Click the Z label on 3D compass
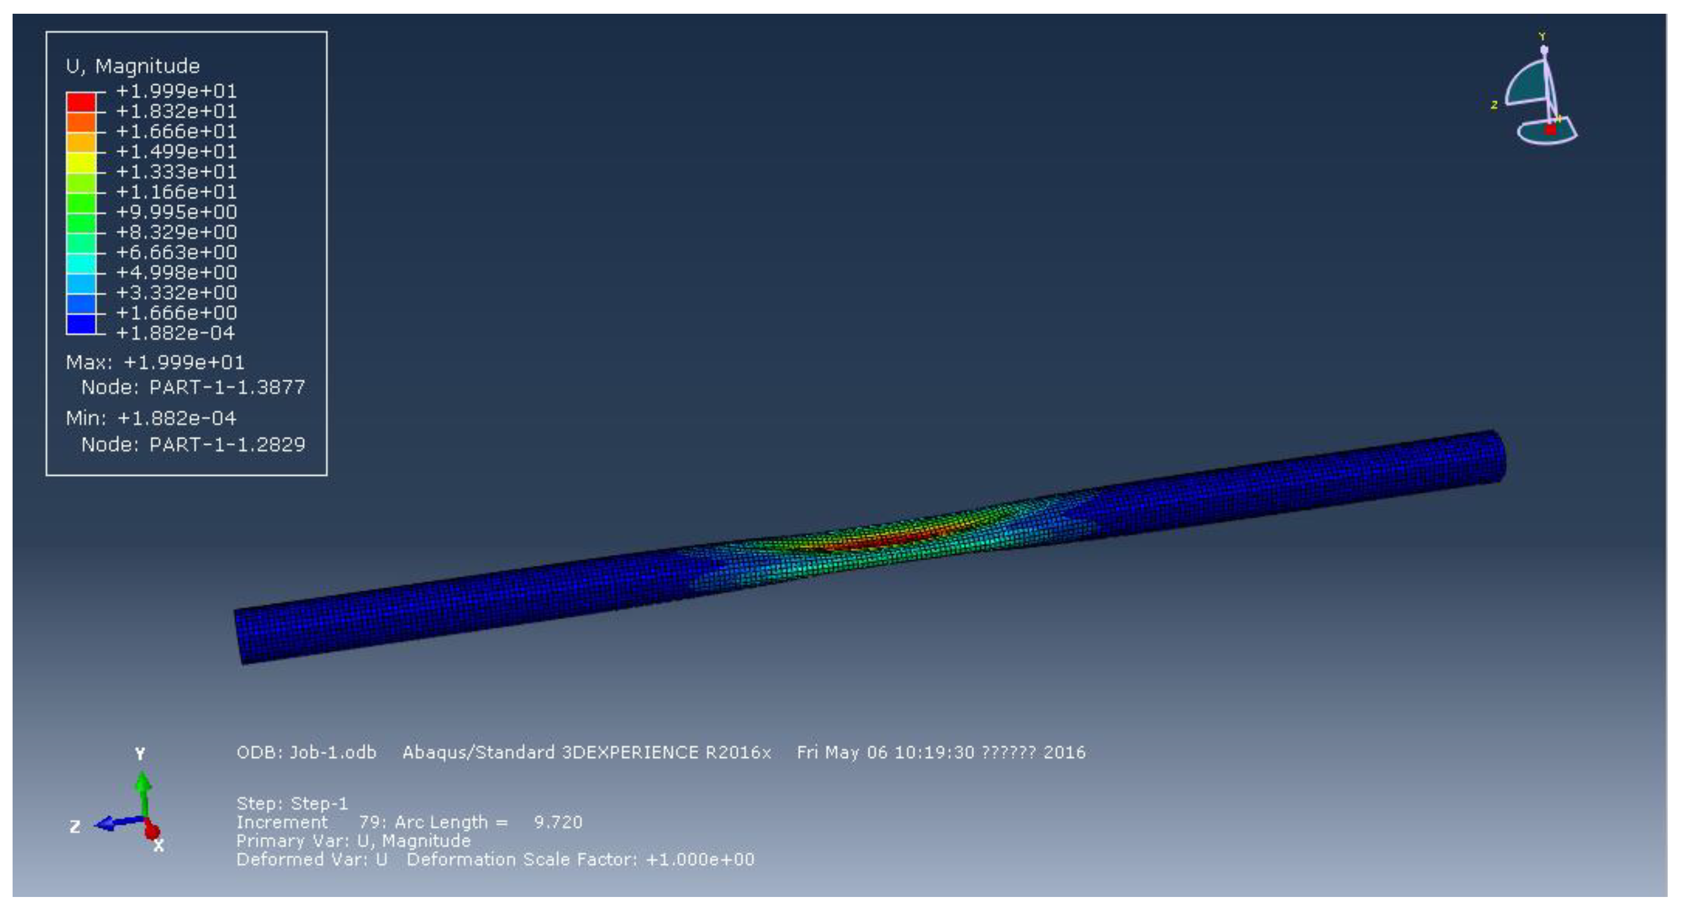The width and height of the screenshot is (1686, 913). pos(1495,105)
